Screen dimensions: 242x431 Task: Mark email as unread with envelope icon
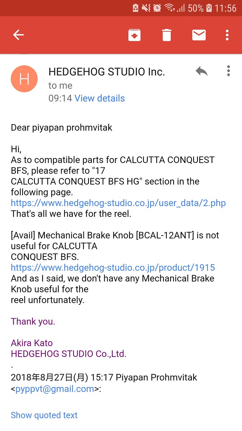[x=199, y=35]
